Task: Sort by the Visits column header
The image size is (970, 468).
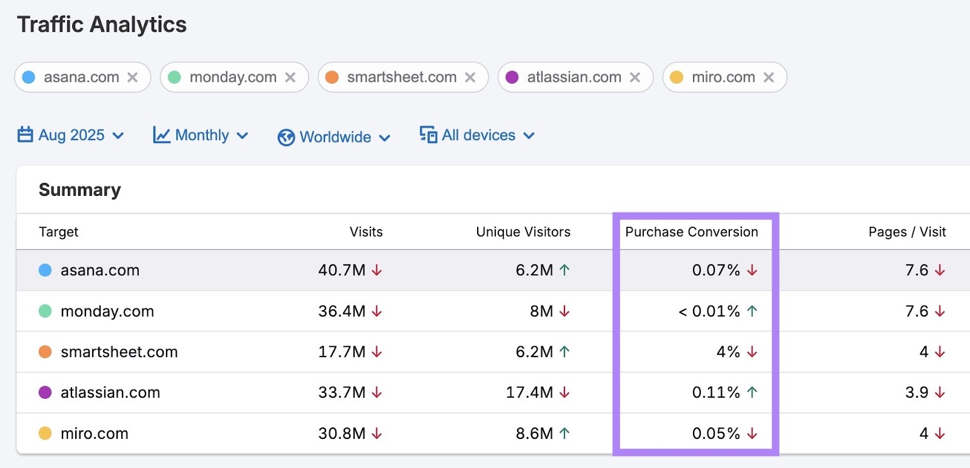Action: tap(366, 232)
